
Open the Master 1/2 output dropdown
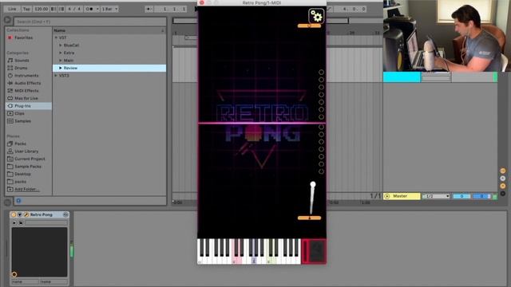pyautogui.click(x=436, y=196)
